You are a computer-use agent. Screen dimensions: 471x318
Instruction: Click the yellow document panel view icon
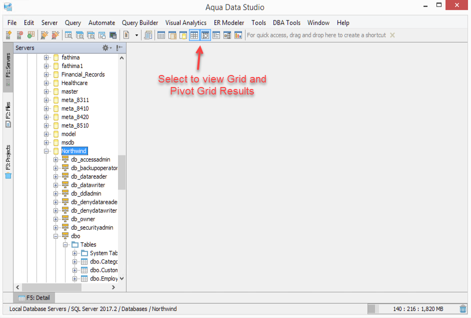coord(183,35)
